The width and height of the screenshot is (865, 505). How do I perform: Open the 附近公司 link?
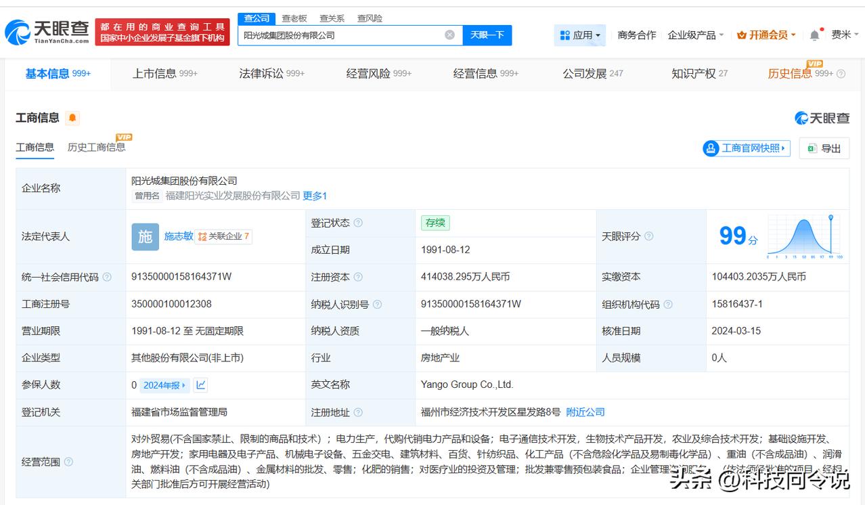coord(585,412)
